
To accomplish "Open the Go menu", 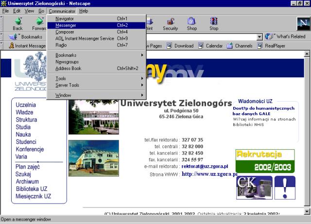I will 41,11.
